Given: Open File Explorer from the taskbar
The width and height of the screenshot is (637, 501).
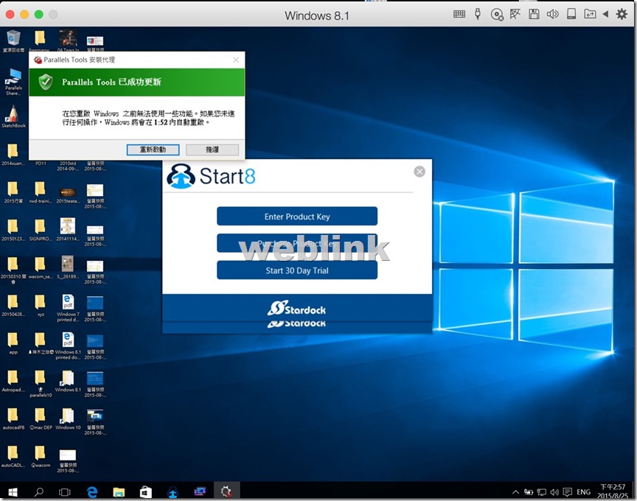Looking at the screenshot, I should click(x=119, y=491).
